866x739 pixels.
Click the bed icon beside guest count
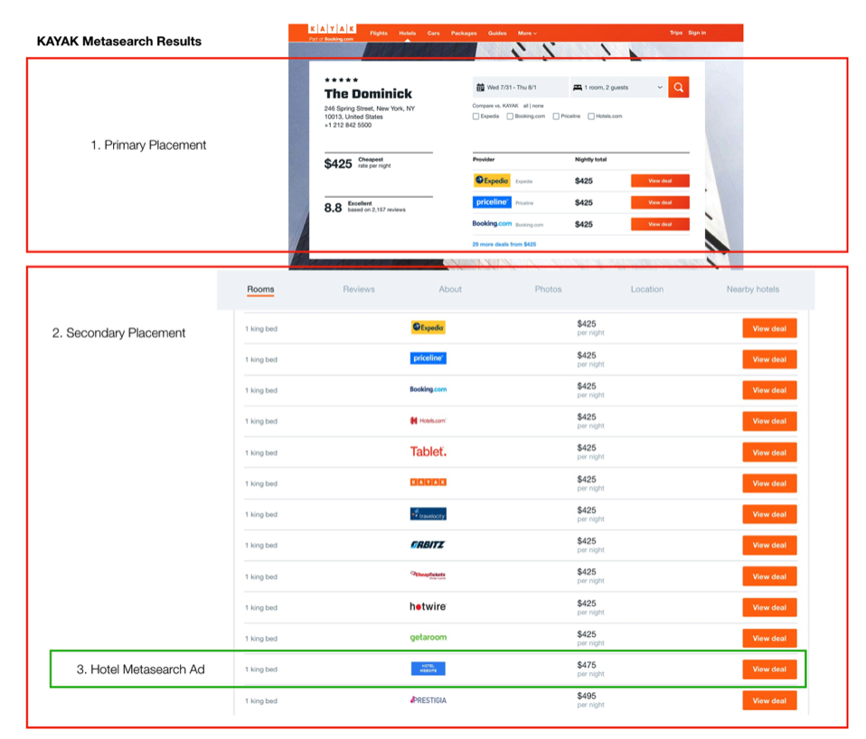click(x=578, y=87)
